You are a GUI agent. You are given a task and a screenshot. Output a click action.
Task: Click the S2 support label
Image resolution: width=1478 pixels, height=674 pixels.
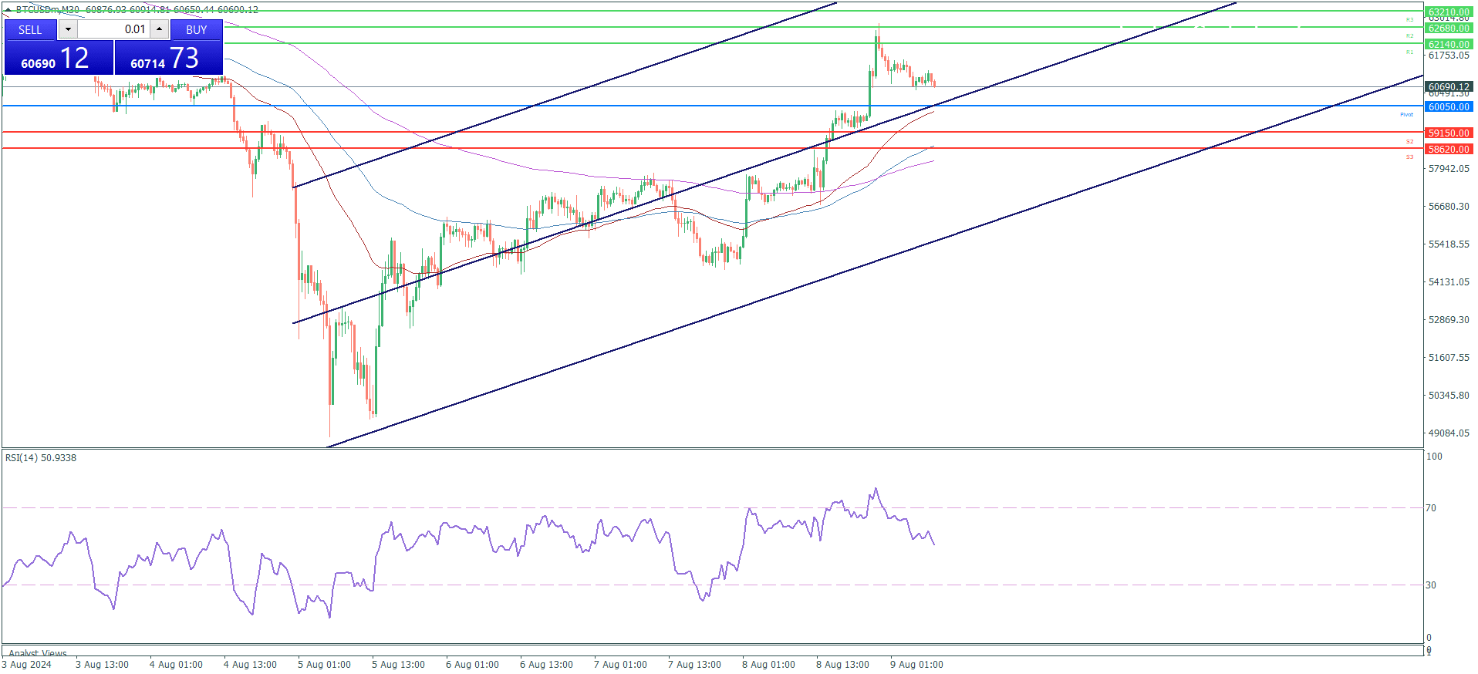(x=1409, y=142)
